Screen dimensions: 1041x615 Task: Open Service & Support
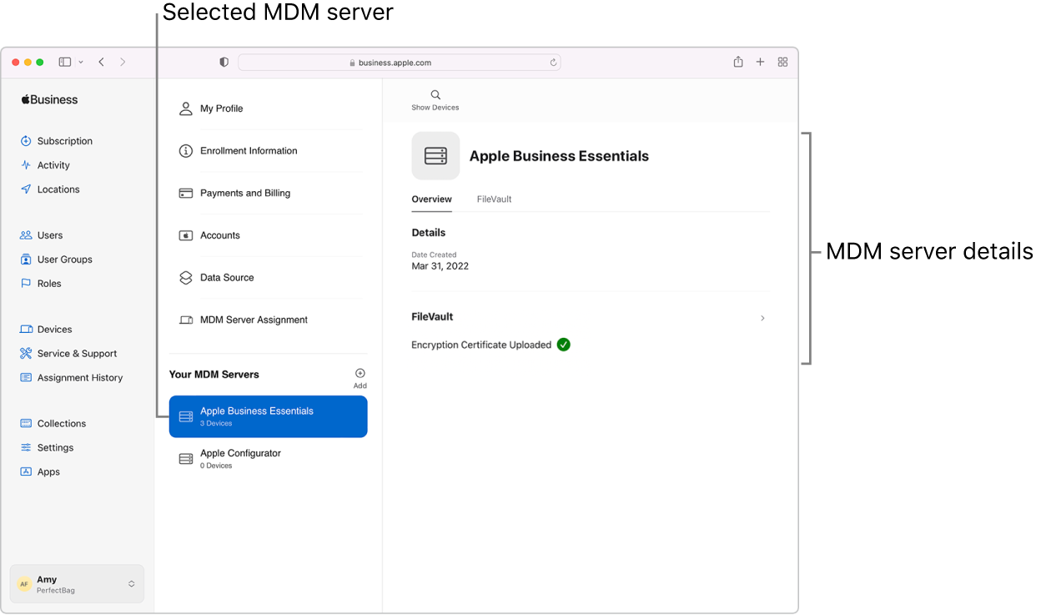click(77, 354)
